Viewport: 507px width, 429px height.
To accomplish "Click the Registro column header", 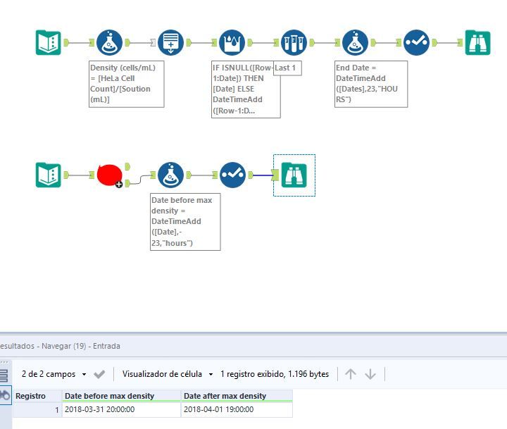I will (x=37, y=396).
